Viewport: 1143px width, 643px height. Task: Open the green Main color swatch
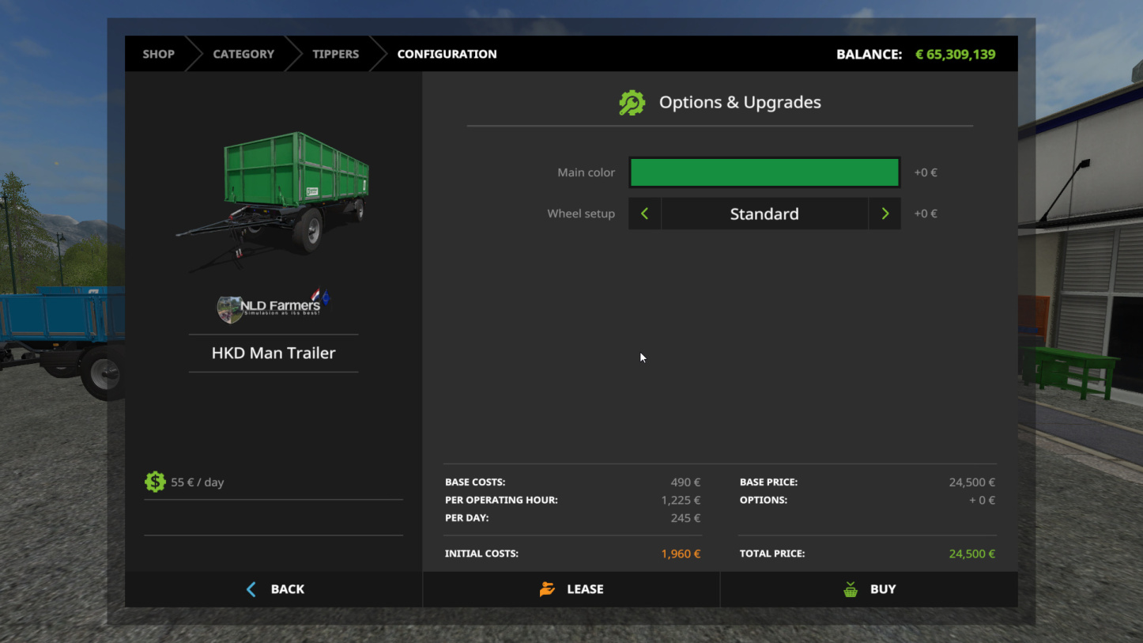pyautogui.click(x=764, y=172)
